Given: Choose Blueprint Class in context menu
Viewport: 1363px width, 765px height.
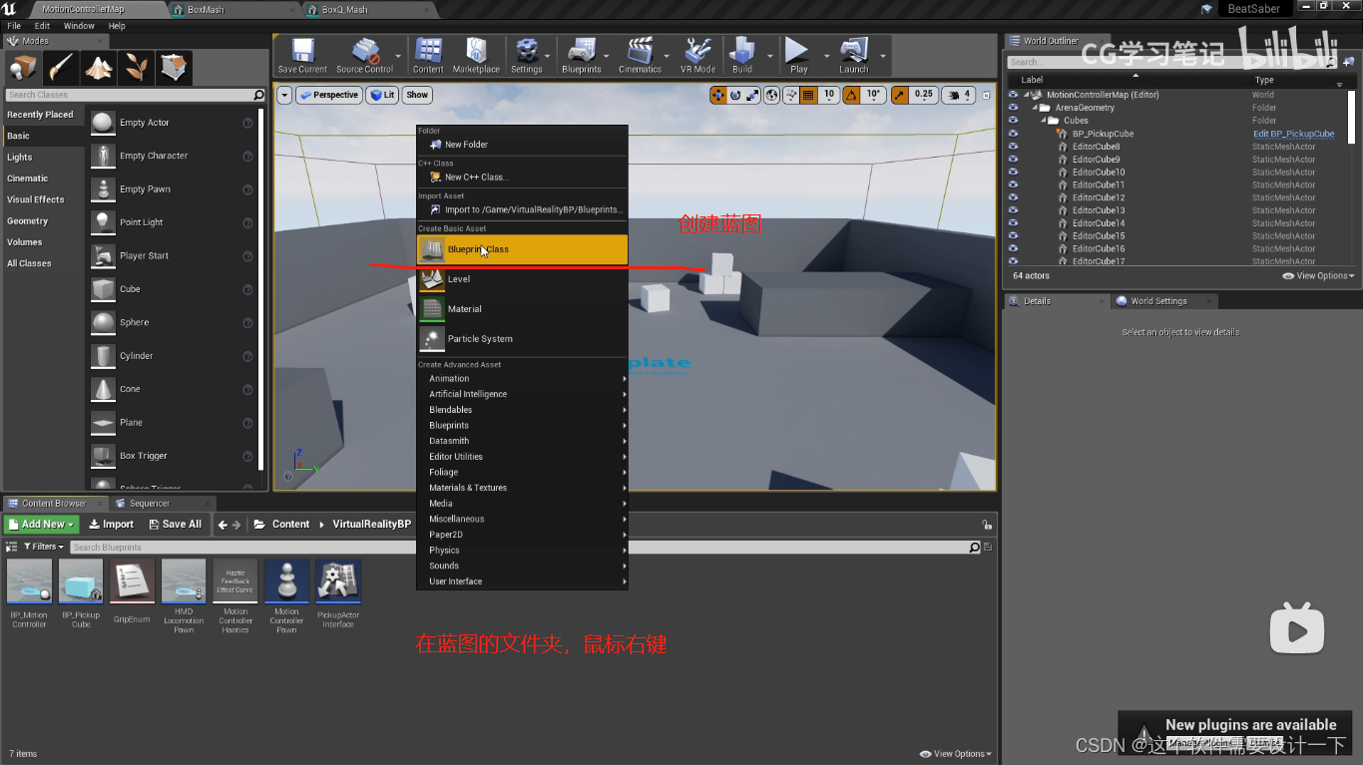Looking at the screenshot, I should [x=522, y=249].
